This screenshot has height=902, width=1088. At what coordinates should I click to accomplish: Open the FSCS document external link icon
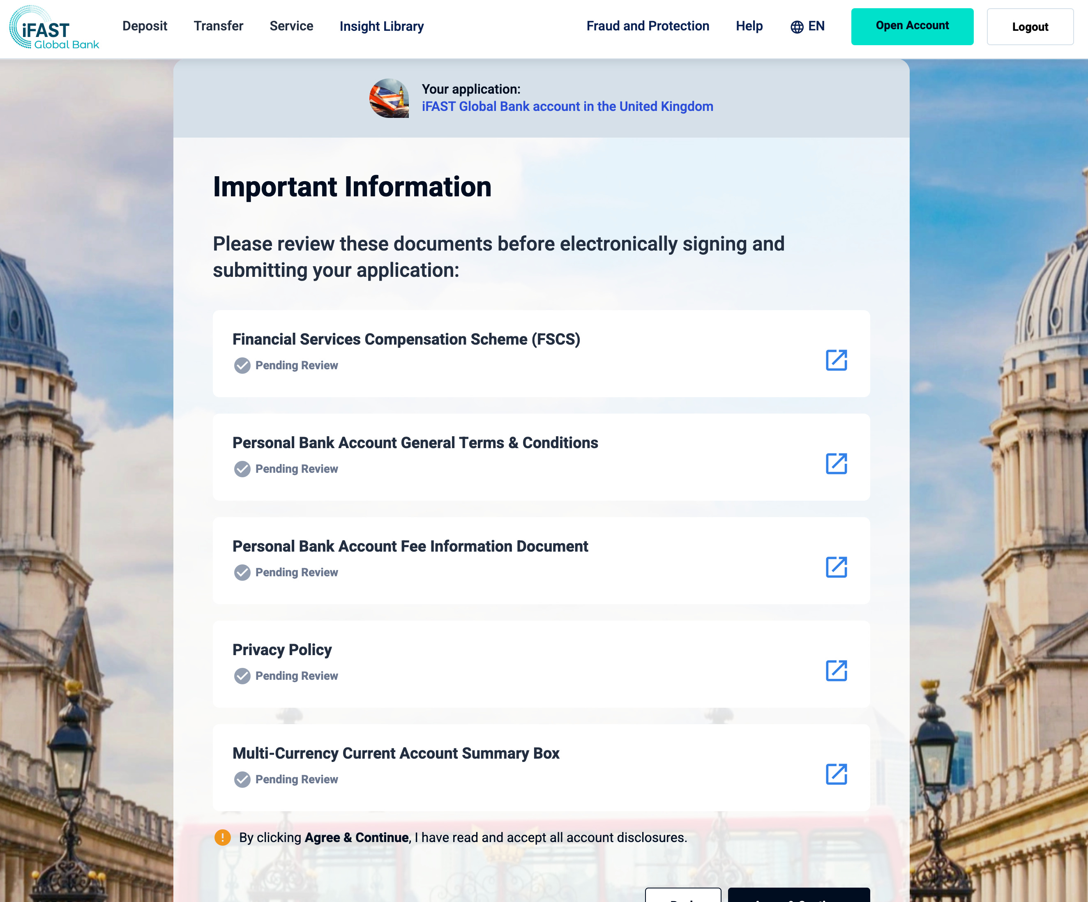pyautogui.click(x=836, y=360)
